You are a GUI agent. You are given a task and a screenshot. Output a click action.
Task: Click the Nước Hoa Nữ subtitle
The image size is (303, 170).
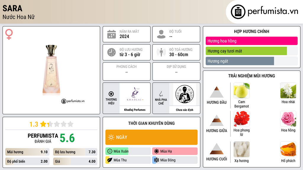(x=19, y=17)
